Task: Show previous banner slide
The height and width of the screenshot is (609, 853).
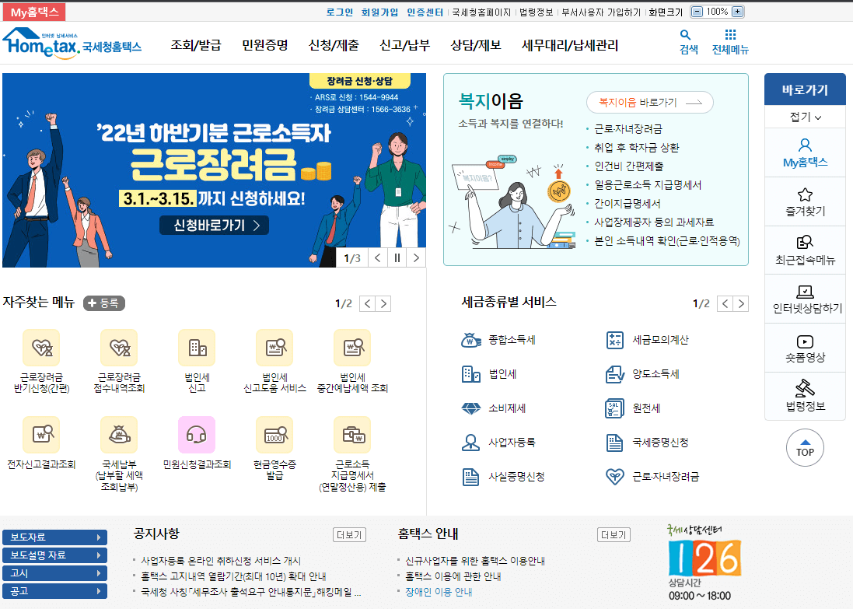Action: point(378,258)
